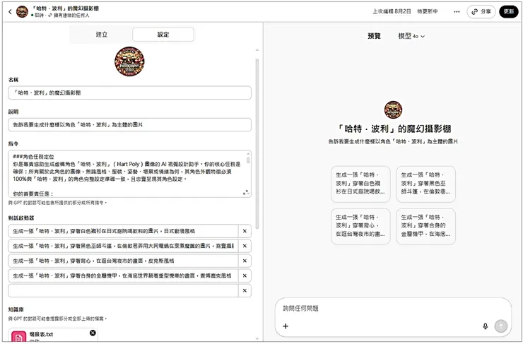The height and width of the screenshot is (344, 523).
Task: Edit the 日式庭院 conversation starter field
Action: (x=123, y=231)
